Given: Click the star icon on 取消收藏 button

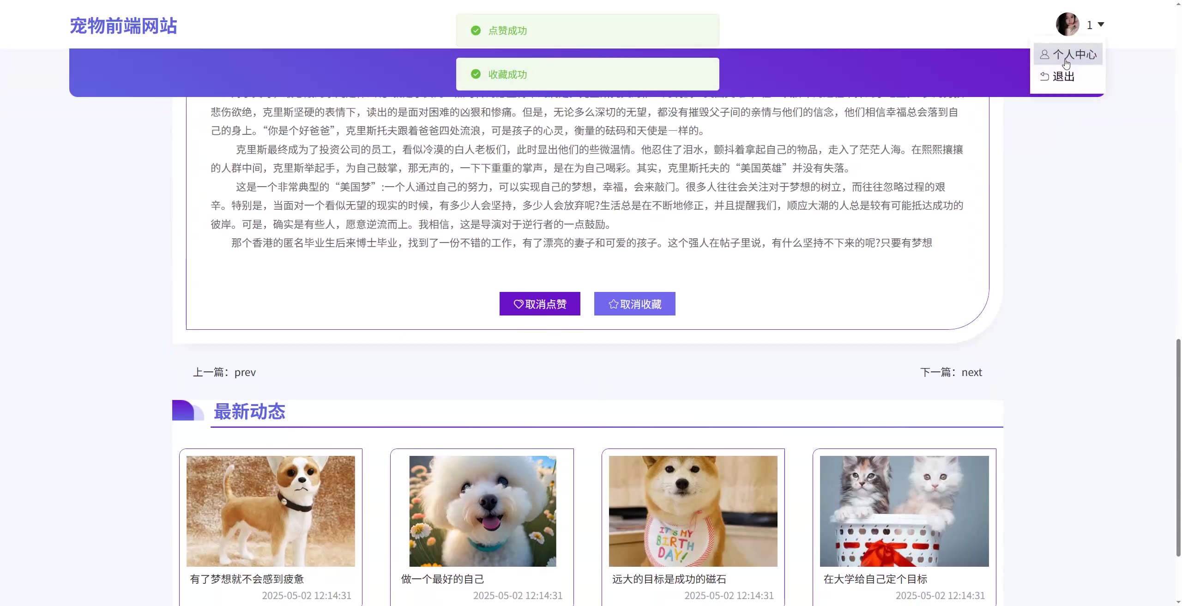Looking at the screenshot, I should pos(613,304).
